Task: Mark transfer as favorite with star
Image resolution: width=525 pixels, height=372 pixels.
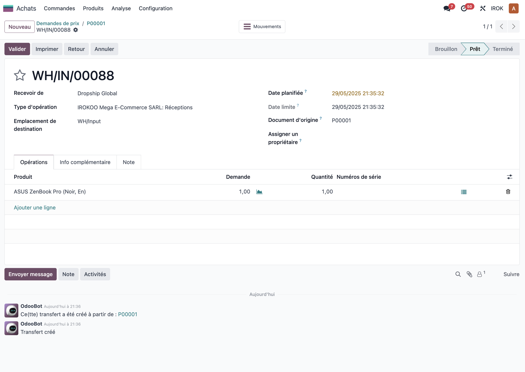Action: 20,75
